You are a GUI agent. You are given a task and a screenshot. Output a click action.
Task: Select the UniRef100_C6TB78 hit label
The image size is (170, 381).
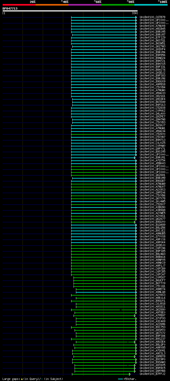[153, 17]
